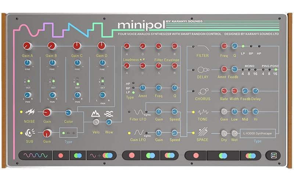Click the Wow waves icon

point(108,113)
